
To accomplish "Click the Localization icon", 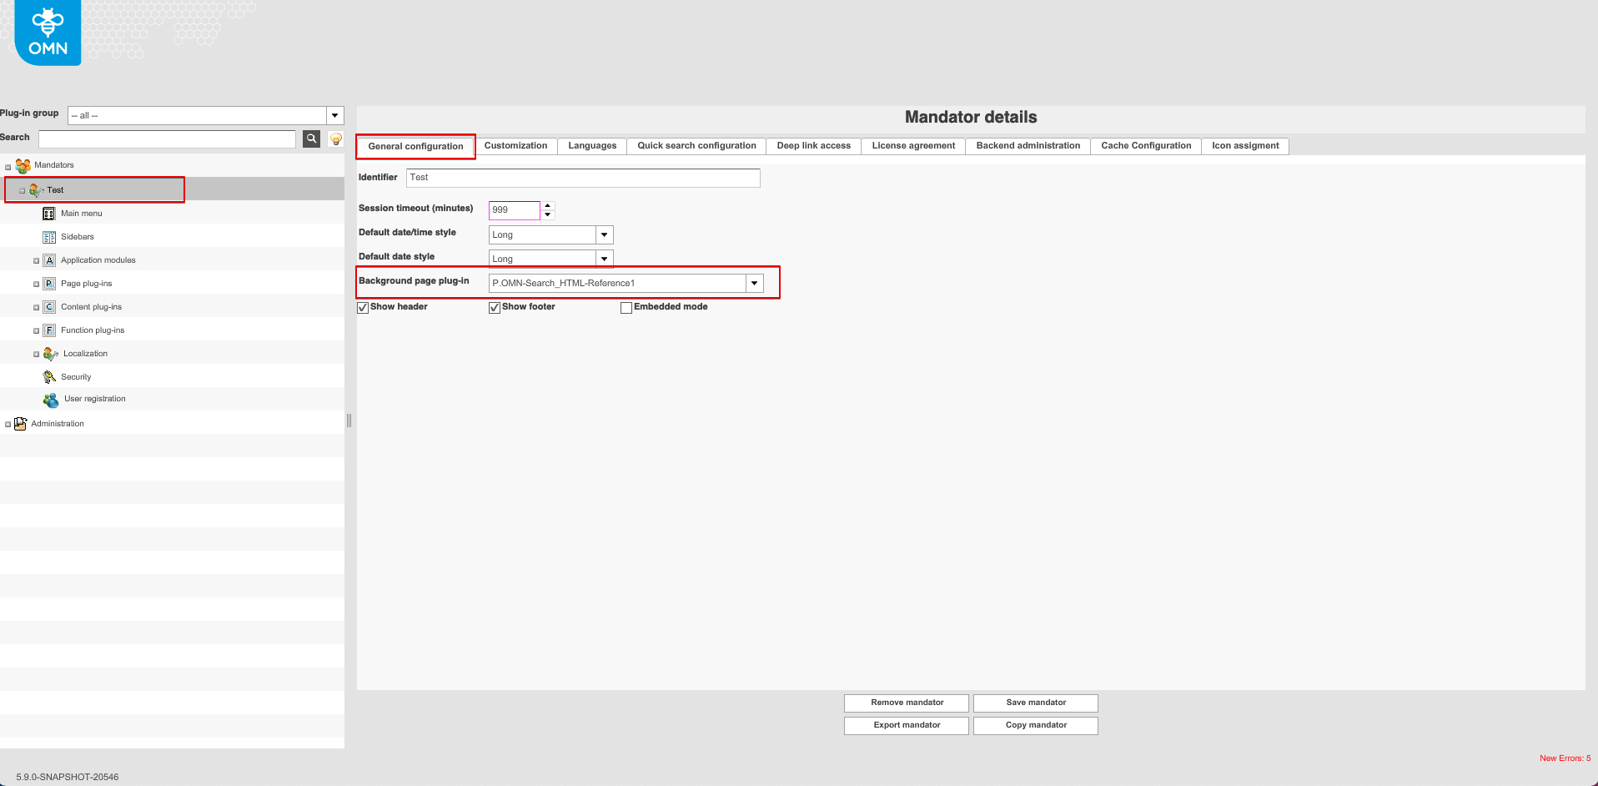I will tap(51, 354).
